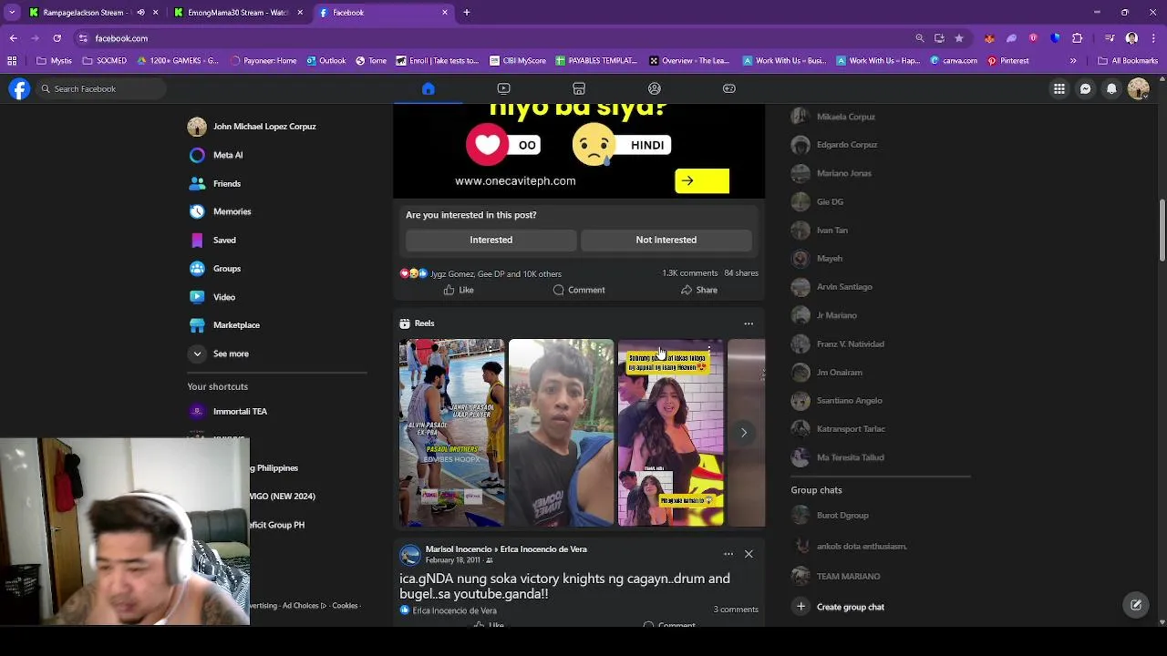The image size is (1167, 656).
Task: Open a new browser tab
Action: tap(467, 13)
